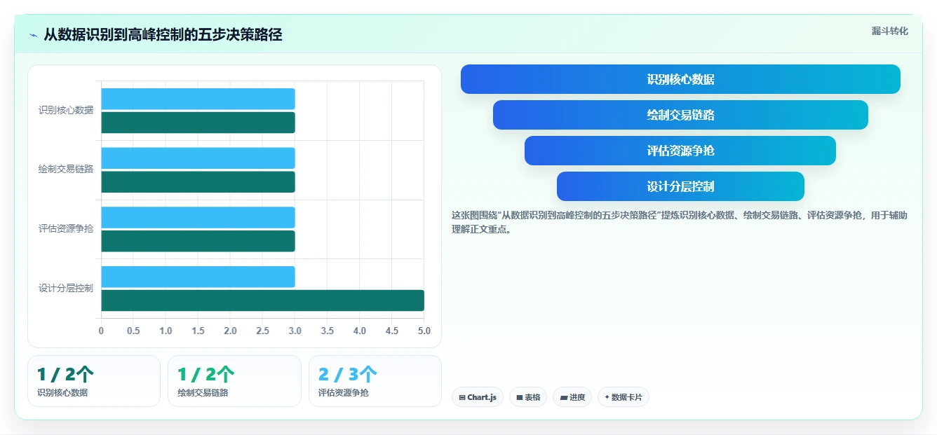
Task: Click the 识别核心数据 y-axis label
Action: click(x=66, y=110)
